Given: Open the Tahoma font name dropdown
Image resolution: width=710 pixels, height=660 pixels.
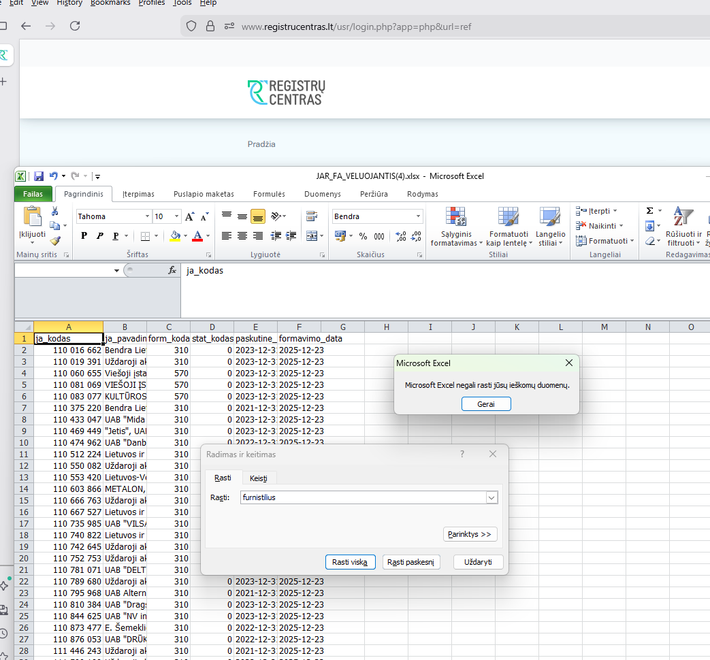Looking at the screenshot, I should tap(147, 216).
